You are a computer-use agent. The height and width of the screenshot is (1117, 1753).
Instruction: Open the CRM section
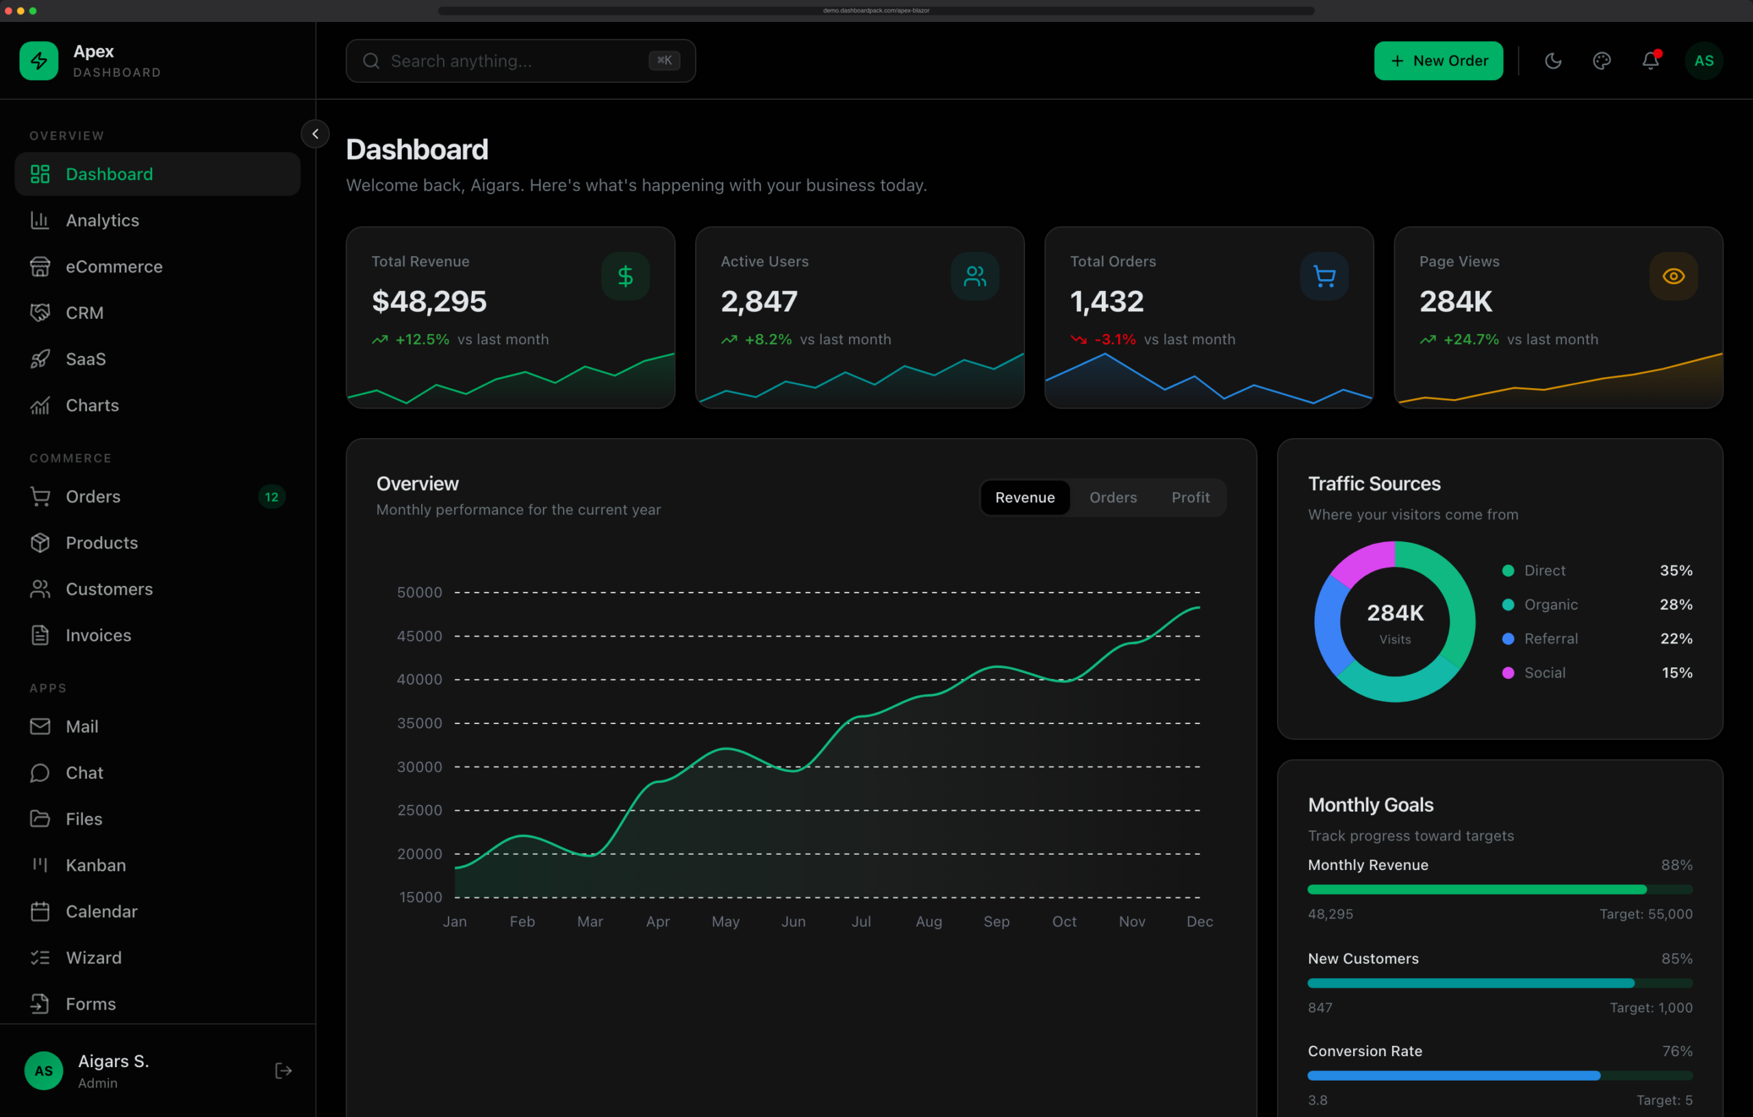pos(157,313)
